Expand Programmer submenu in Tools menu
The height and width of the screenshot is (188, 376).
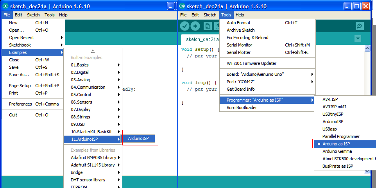coord(267,100)
